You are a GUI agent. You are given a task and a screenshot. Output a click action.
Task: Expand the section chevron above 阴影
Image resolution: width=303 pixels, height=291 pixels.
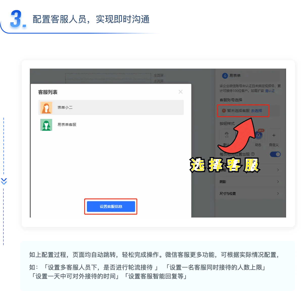pyautogui.click(x=278, y=170)
